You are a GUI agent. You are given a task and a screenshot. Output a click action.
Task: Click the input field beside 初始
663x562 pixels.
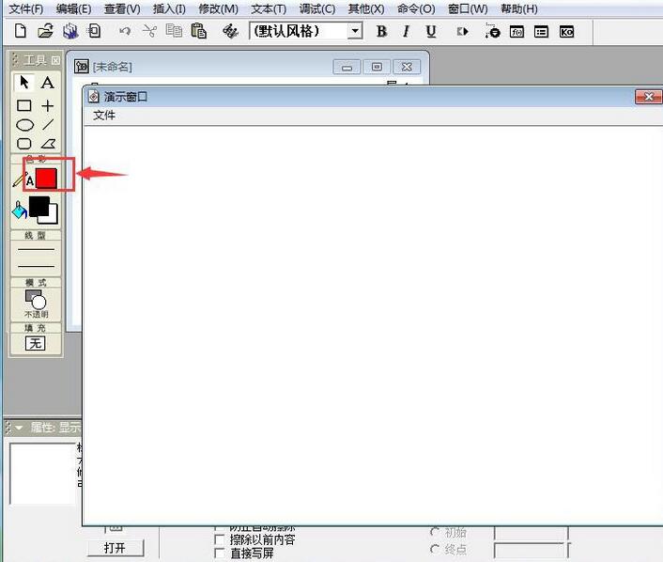532,533
